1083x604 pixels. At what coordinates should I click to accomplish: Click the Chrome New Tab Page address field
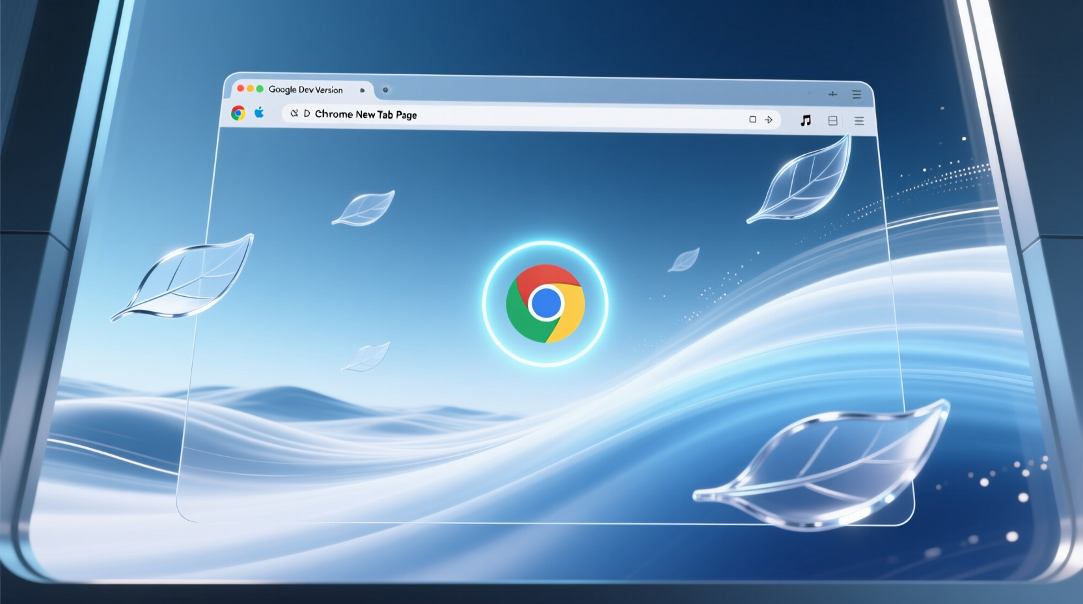coord(530,116)
